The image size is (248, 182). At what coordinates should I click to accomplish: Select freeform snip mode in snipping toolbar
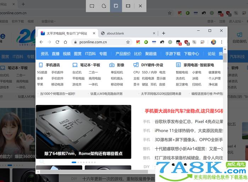coord(104,6)
